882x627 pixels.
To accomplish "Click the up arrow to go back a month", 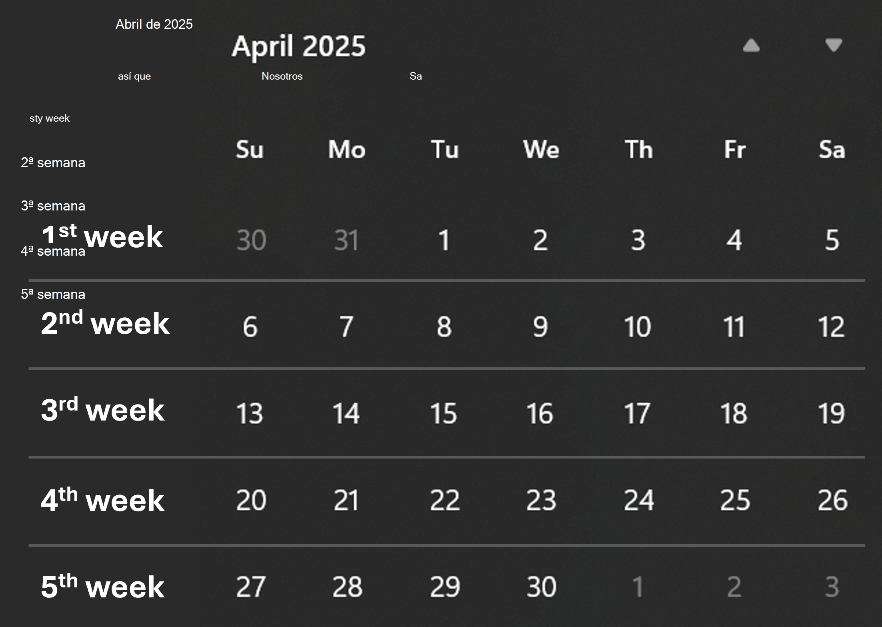I will [752, 46].
